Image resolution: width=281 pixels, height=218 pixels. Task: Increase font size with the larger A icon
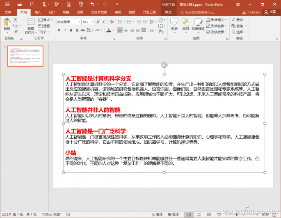tap(98, 22)
